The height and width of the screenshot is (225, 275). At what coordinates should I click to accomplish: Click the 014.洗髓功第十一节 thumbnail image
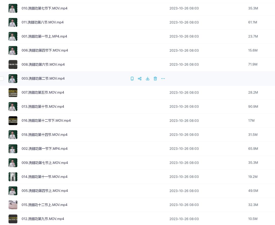coord(13,177)
